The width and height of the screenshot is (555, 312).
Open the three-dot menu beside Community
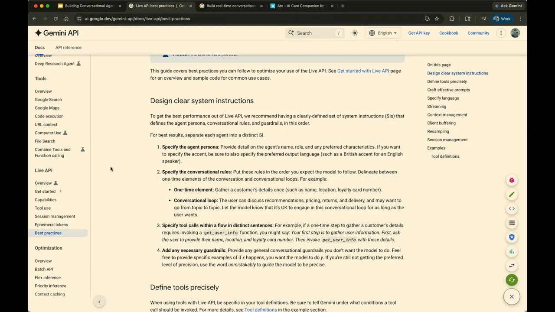[501, 33]
